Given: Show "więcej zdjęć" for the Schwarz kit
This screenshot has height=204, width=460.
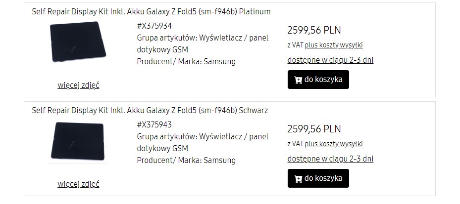Looking at the screenshot, I should coord(78,184).
